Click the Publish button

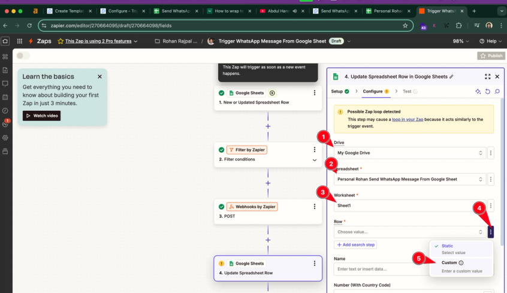(491, 56)
